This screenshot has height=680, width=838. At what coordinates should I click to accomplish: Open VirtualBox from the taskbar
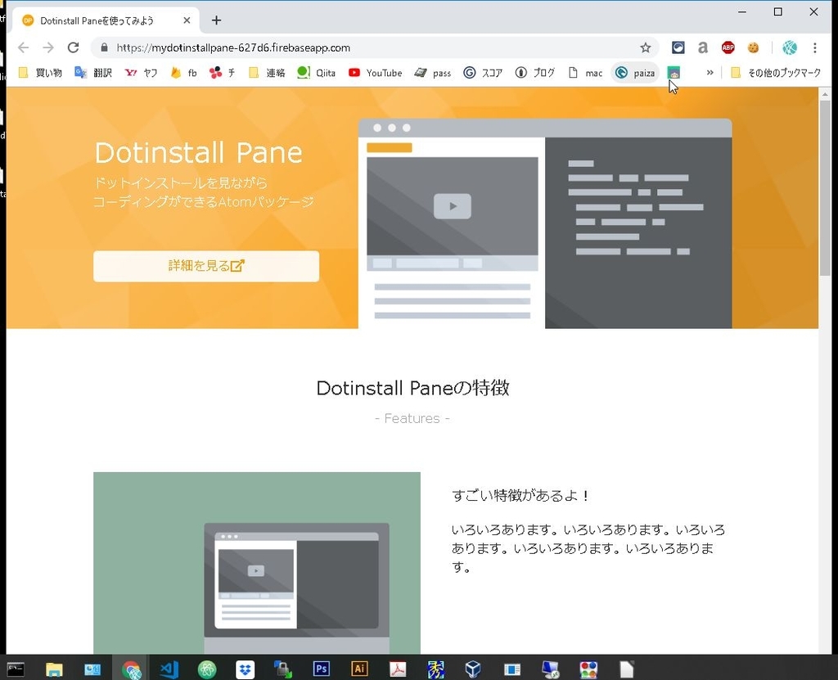(474, 669)
